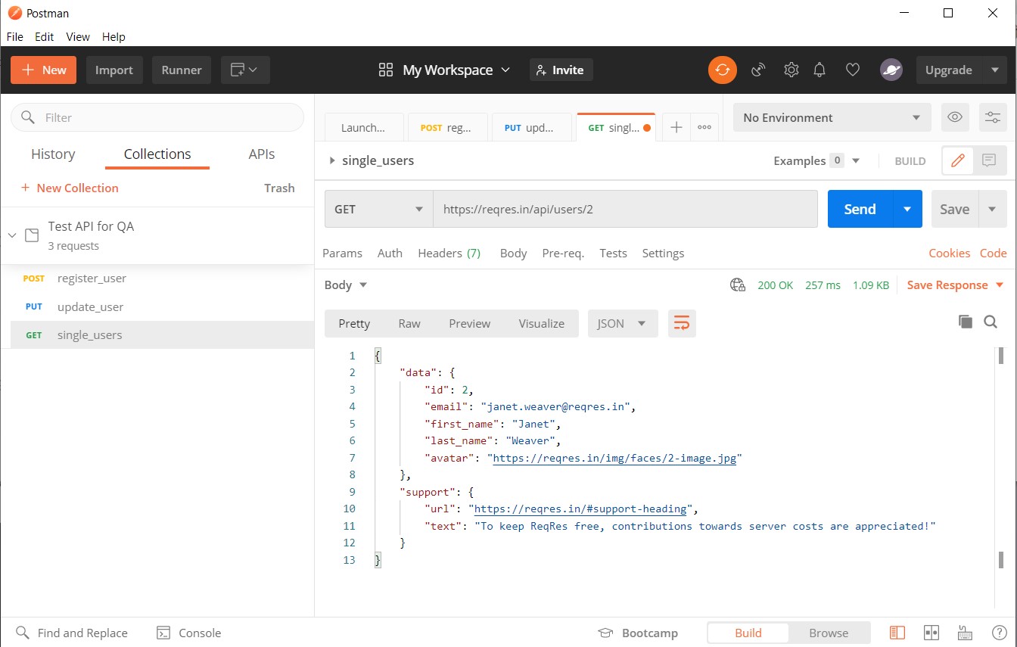The height and width of the screenshot is (647, 1017).
Task: Open keyboard shortcuts icon in status bar
Action: point(965,633)
